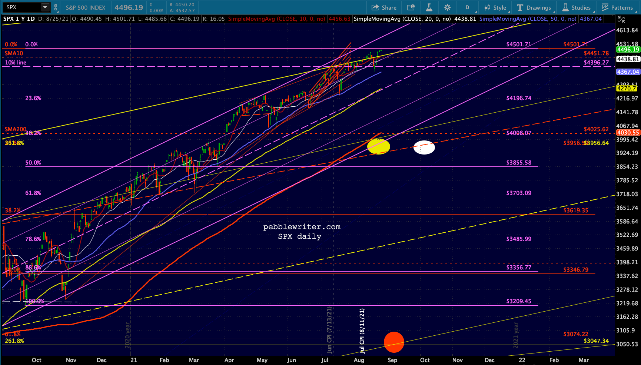Click the red circle marker near Sep
Screen dimensions: 641x365
[393, 342]
